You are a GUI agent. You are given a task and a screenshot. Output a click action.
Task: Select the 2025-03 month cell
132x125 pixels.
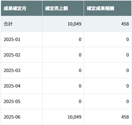coord(22,70)
